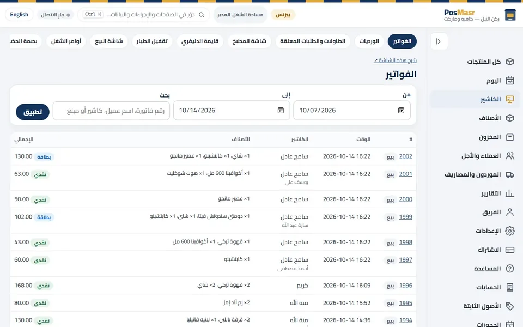The width and height of the screenshot is (523, 327).
Task: Click the person icon beside الفريق
Action: coord(510,212)
